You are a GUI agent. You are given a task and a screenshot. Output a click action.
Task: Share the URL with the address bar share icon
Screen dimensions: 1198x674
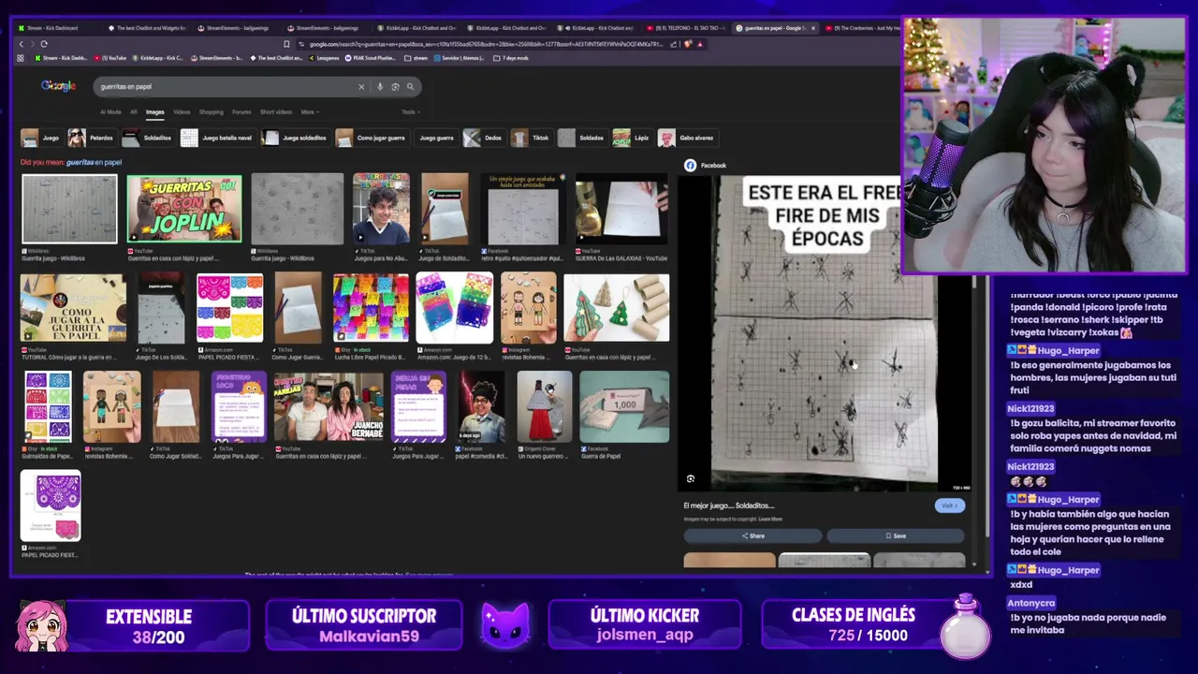tap(674, 44)
